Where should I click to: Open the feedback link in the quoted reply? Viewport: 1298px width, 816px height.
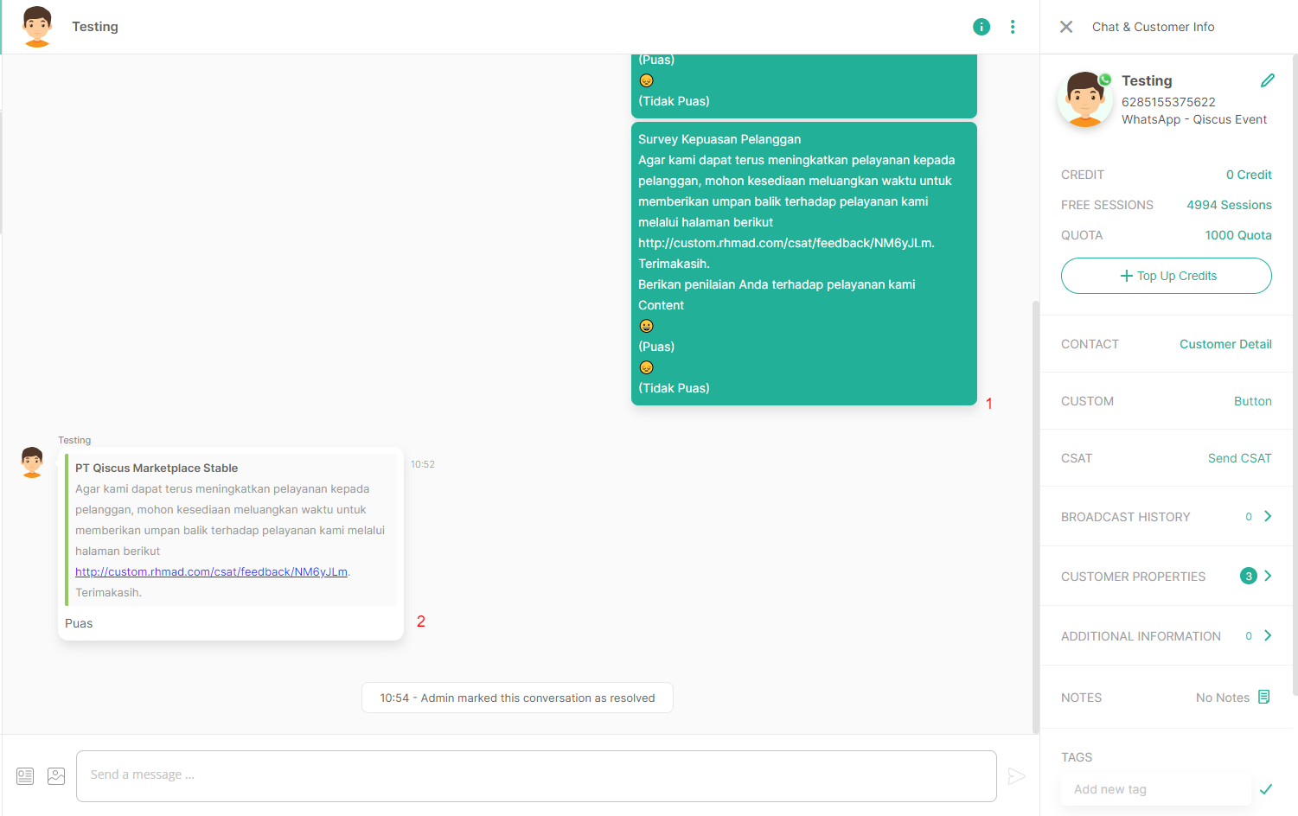[211, 571]
